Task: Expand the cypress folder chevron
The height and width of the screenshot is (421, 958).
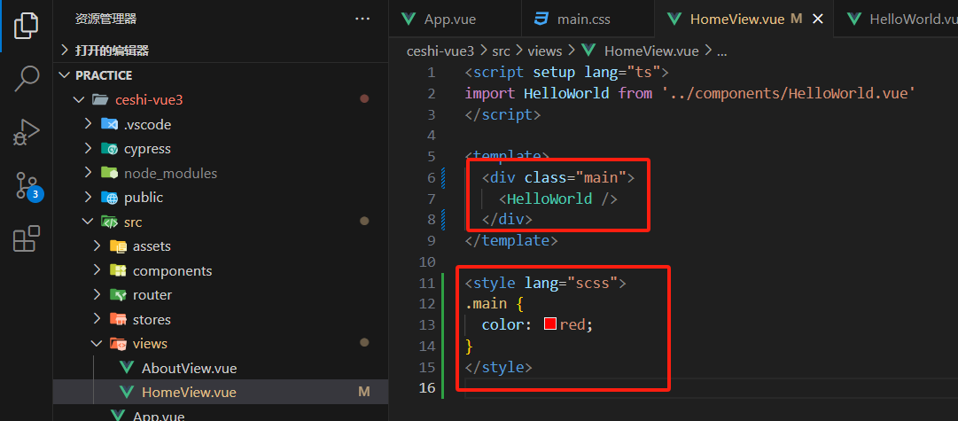Action: pos(88,149)
